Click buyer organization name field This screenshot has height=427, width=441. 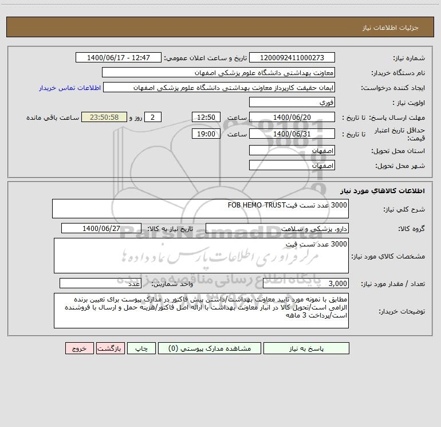218,73
